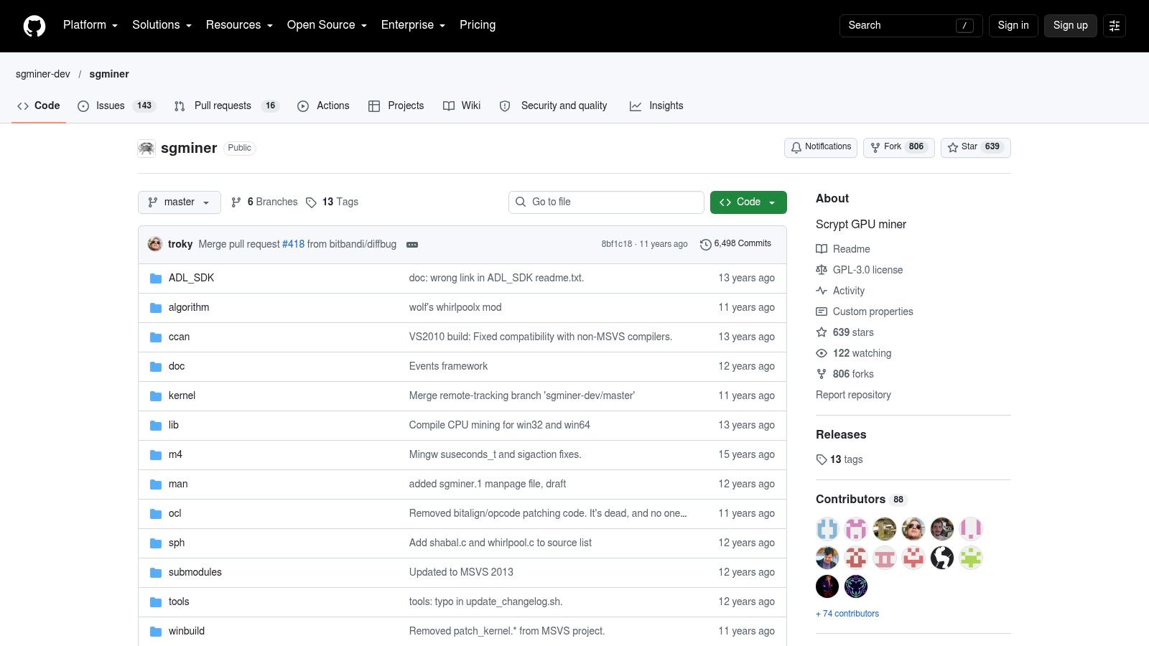Screen dimensions: 1149x646
Task: Open the top Search box
Action: pos(911,26)
